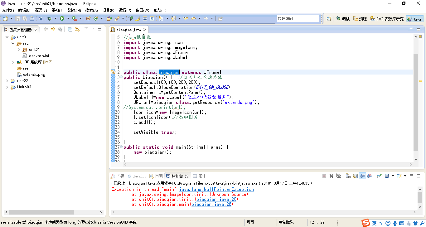Viewport: 426px width, 227px height.
Task: Toggle Skip All Breakpoints icon
Action: 41,19
